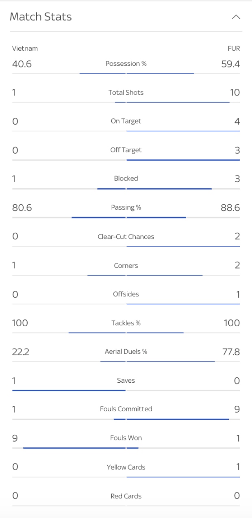Click the Off Target stat label
The height and width of the screenshot is (518, 252).
click(126, 150)
